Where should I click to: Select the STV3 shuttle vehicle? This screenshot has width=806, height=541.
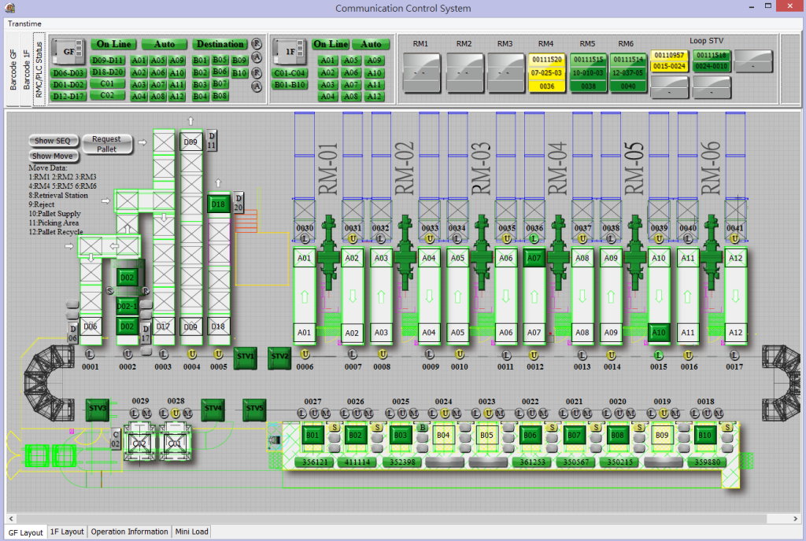(x=96, y=409)
